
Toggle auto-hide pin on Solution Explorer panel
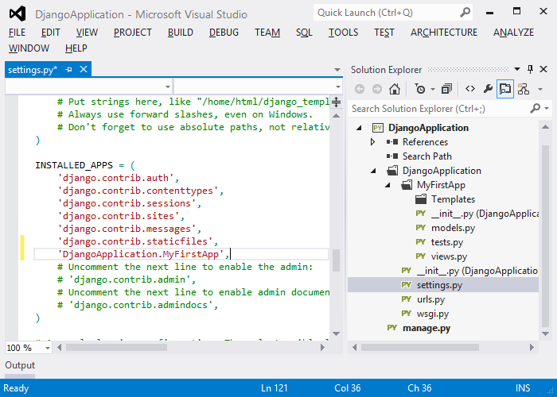(531, 70)
